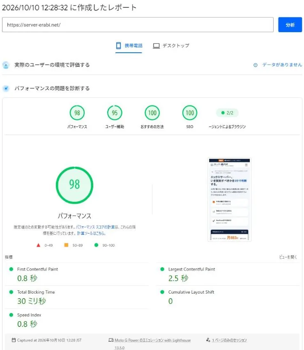Click the session icon beside 1 ページのみのセッション
304x350 pixels.
click(x=208, y=340)
